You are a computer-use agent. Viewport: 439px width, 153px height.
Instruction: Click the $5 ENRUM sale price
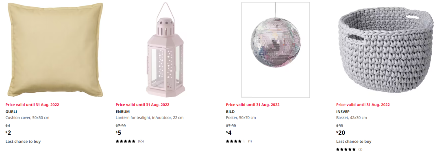click(118, 133)
